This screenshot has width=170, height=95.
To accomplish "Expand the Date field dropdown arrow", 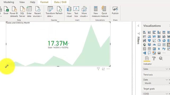I will (x=167, y=80).
